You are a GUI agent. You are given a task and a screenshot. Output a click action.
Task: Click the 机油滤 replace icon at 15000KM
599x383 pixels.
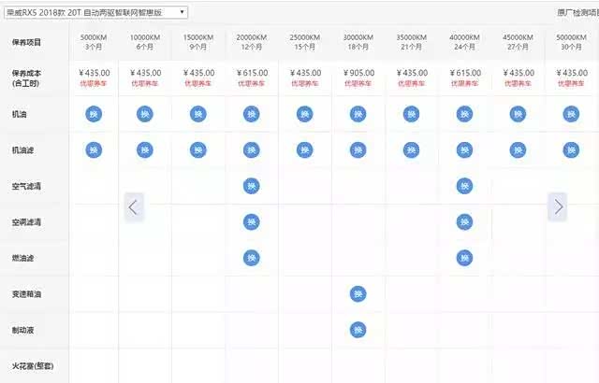[x=198, y=149]
